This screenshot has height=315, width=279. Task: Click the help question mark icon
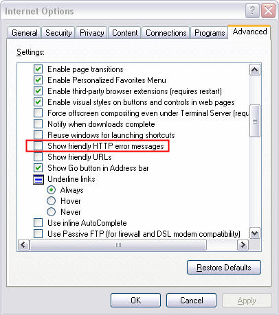pyautogui.click(x=252, y=10)
